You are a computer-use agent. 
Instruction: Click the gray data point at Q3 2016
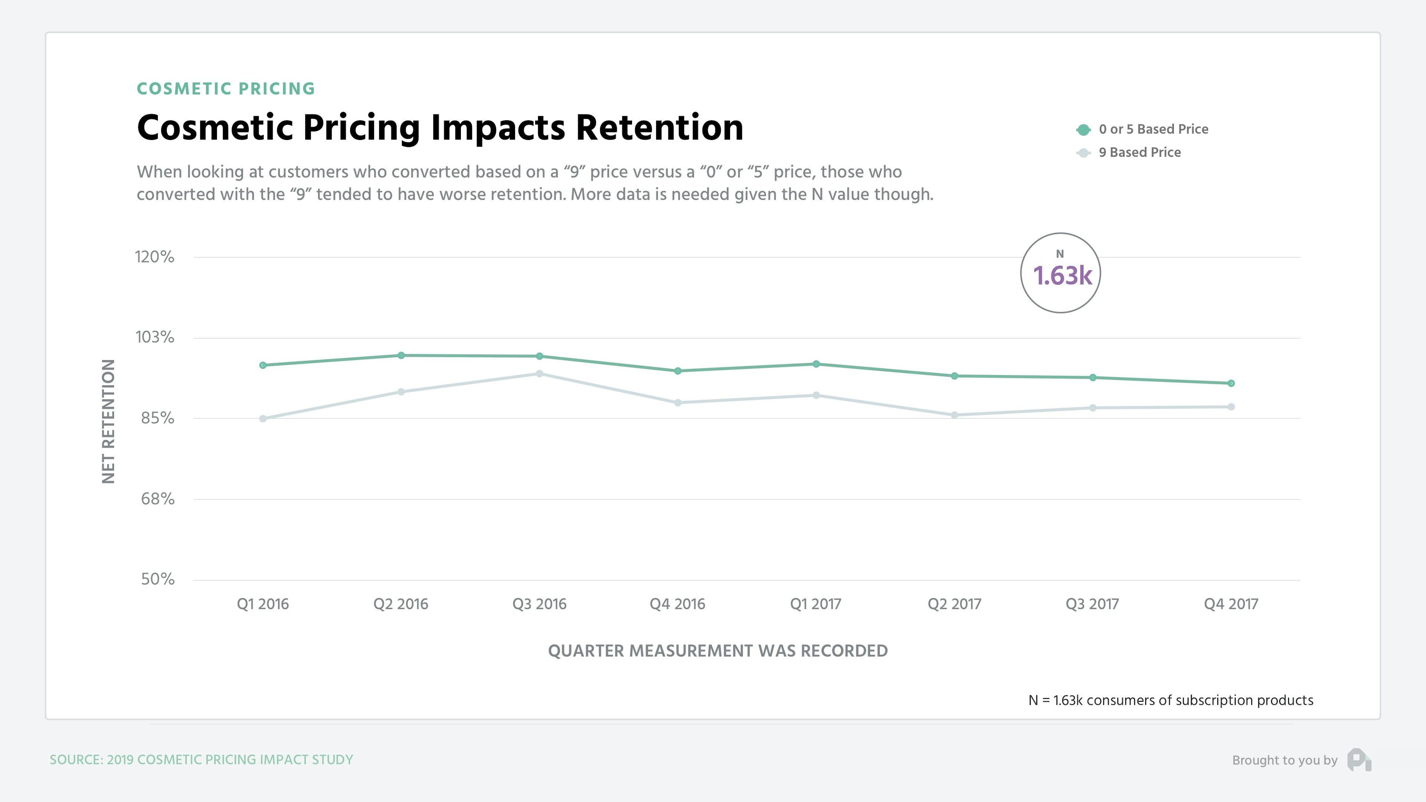pos(540,374)
